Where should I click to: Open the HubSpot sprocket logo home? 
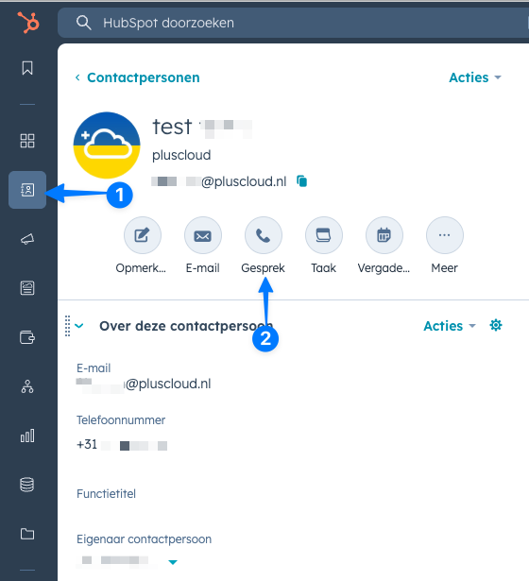tap(27, 23)
